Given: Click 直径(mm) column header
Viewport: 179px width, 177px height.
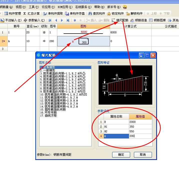Looking at the screenshot, I should 33,26.
